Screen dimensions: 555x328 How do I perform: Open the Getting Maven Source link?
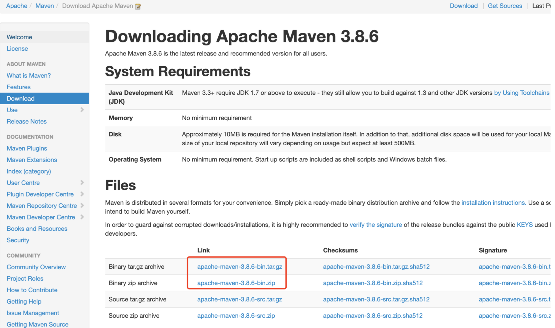37,324
